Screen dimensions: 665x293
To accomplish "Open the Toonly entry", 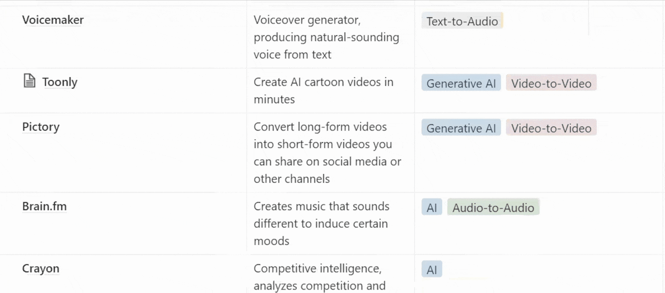I will click(60, 82).
